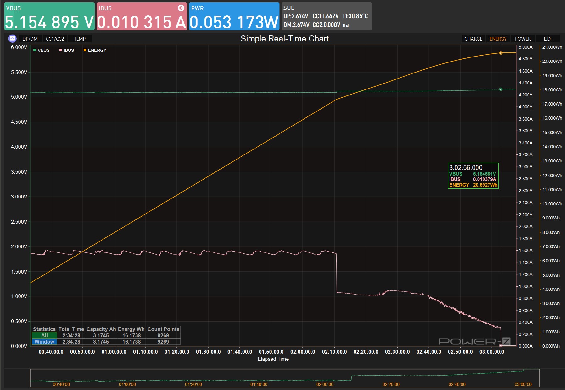Click the Statistics column header
Image resolution: width=565 pixels, height=390 pixels.
tap(44, 329)
